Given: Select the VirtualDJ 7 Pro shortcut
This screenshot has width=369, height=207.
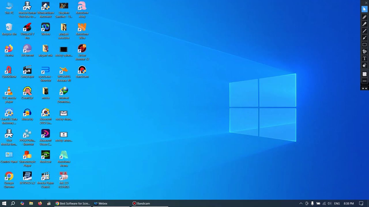Looking at the screenshot, I should tap(27, 31).
